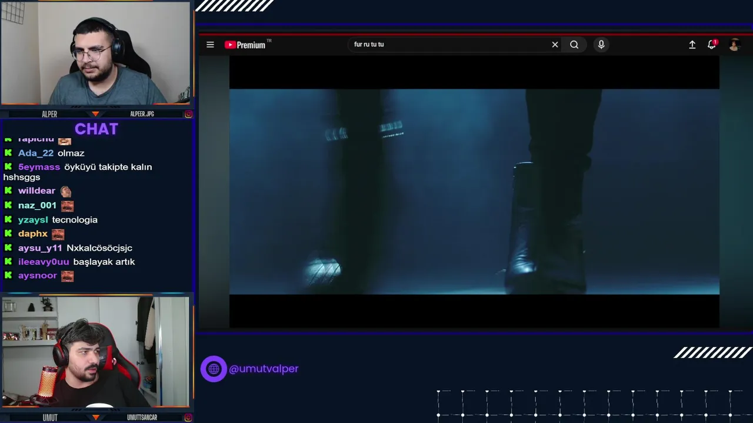Open the account avatar menu
The image size is (753, 423).
pos(734,45)
